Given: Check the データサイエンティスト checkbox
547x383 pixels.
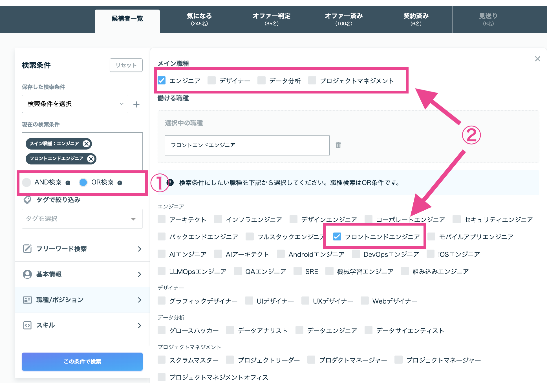Looking at the screenshot, I should point(369,330).
